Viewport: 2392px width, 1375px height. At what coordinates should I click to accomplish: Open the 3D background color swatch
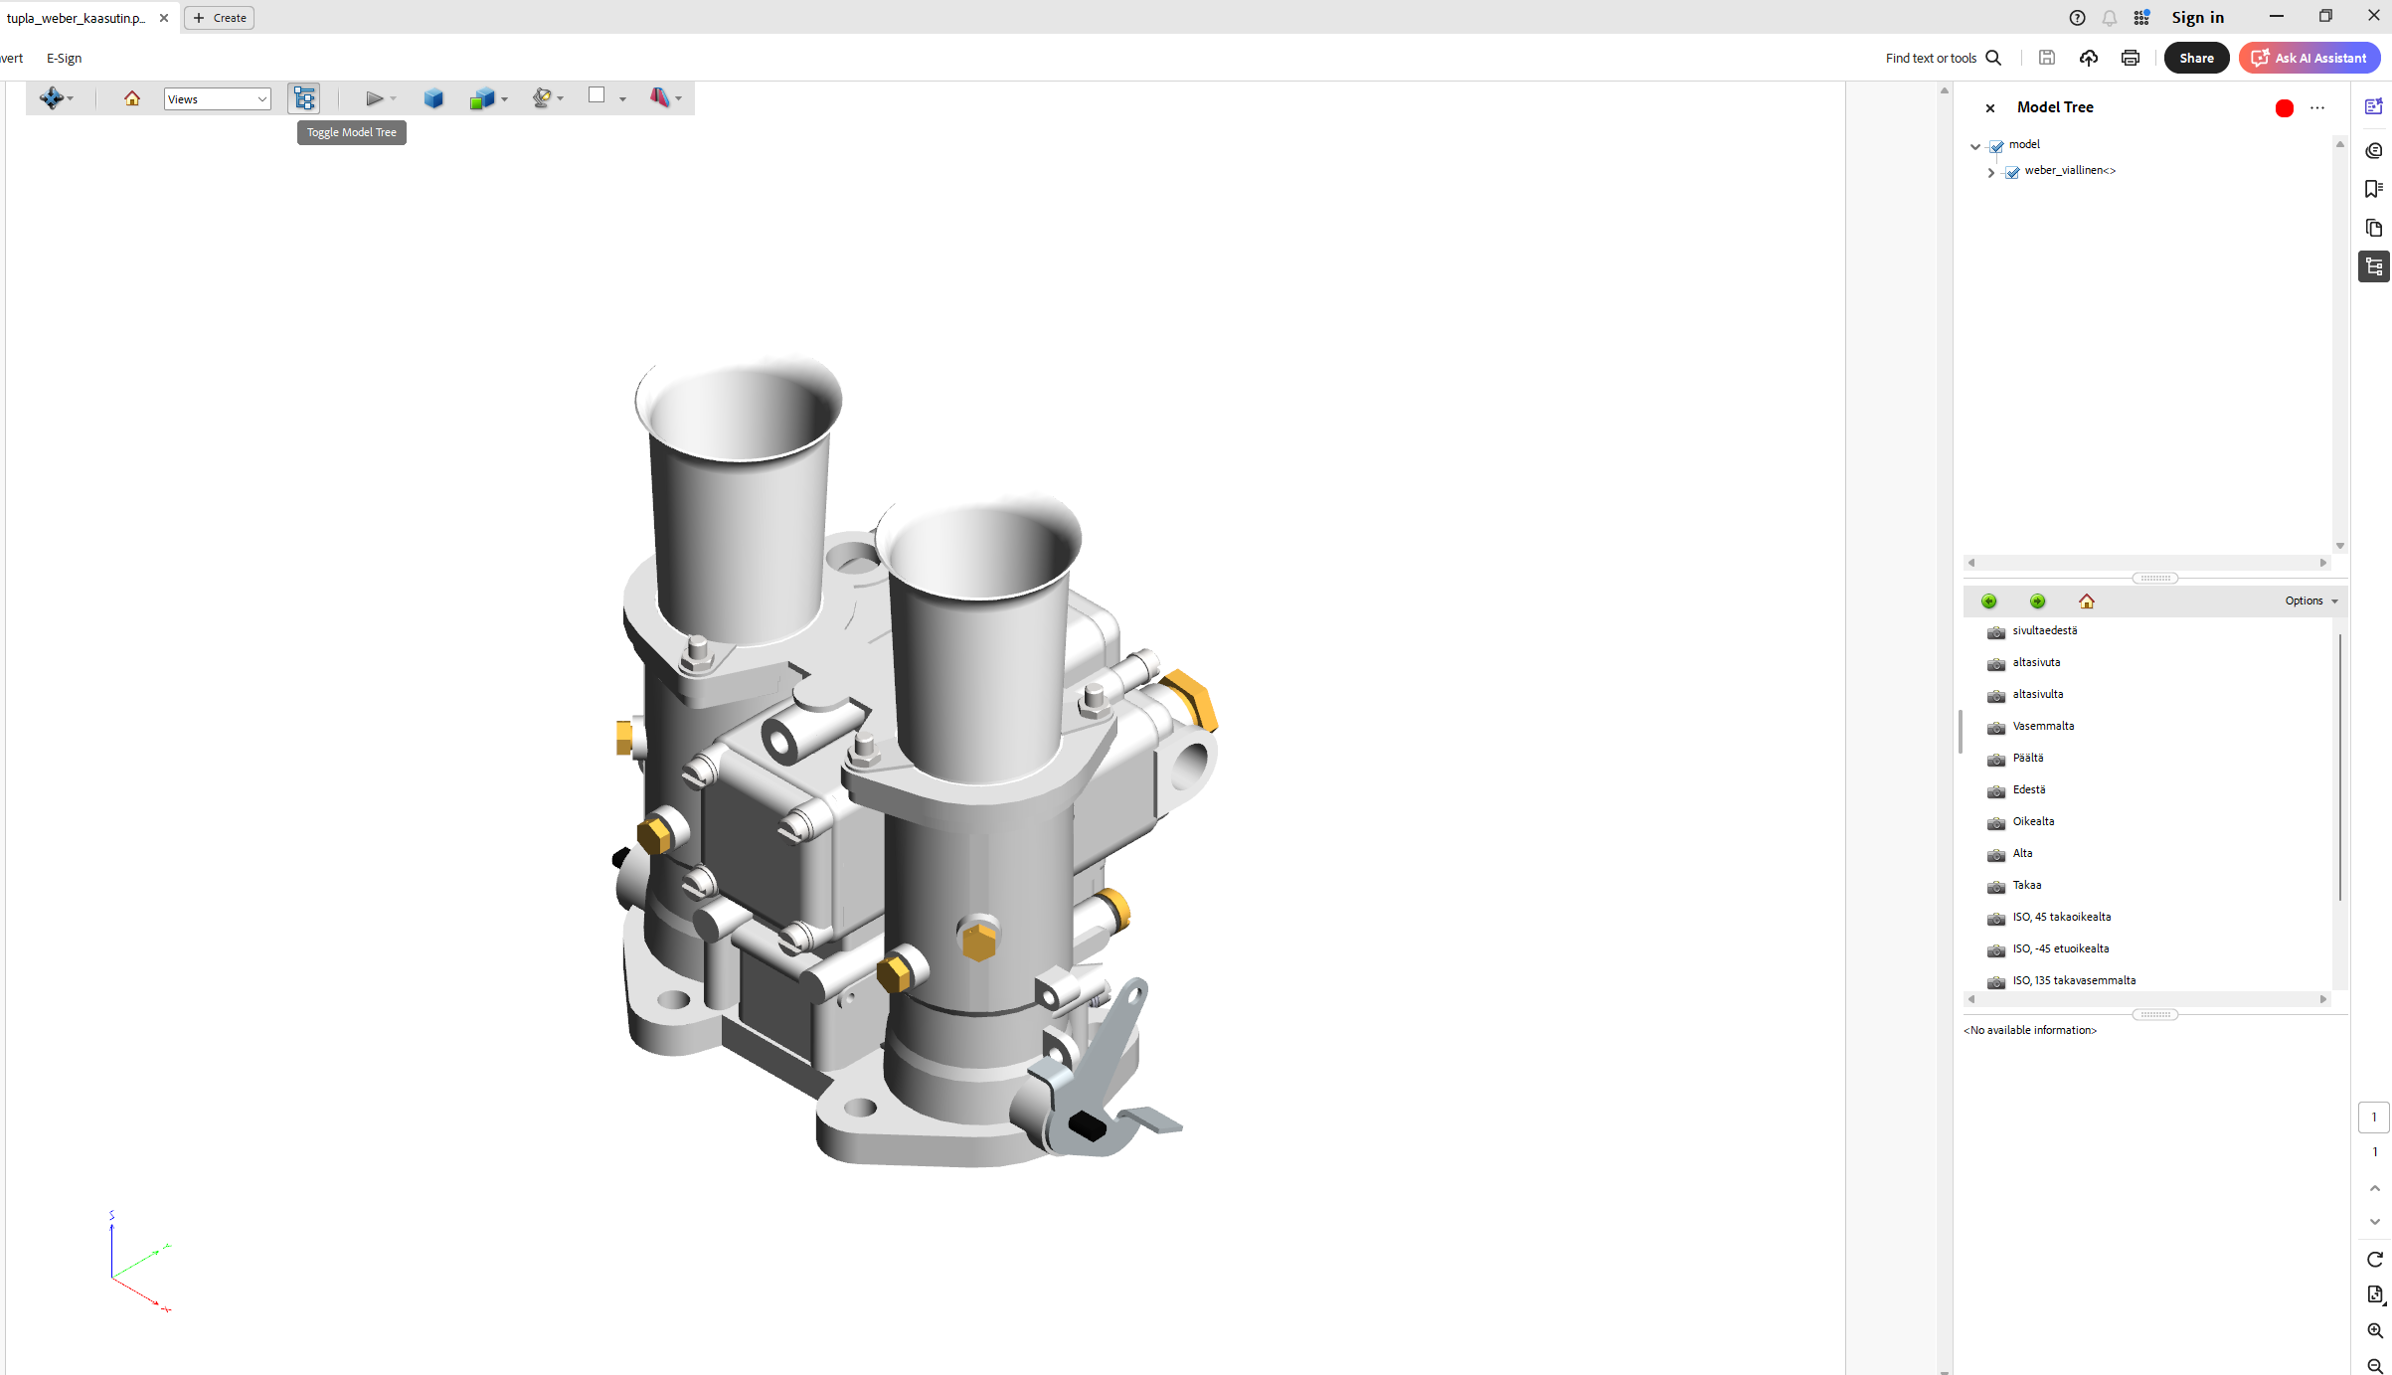click(x=598, y=97)
